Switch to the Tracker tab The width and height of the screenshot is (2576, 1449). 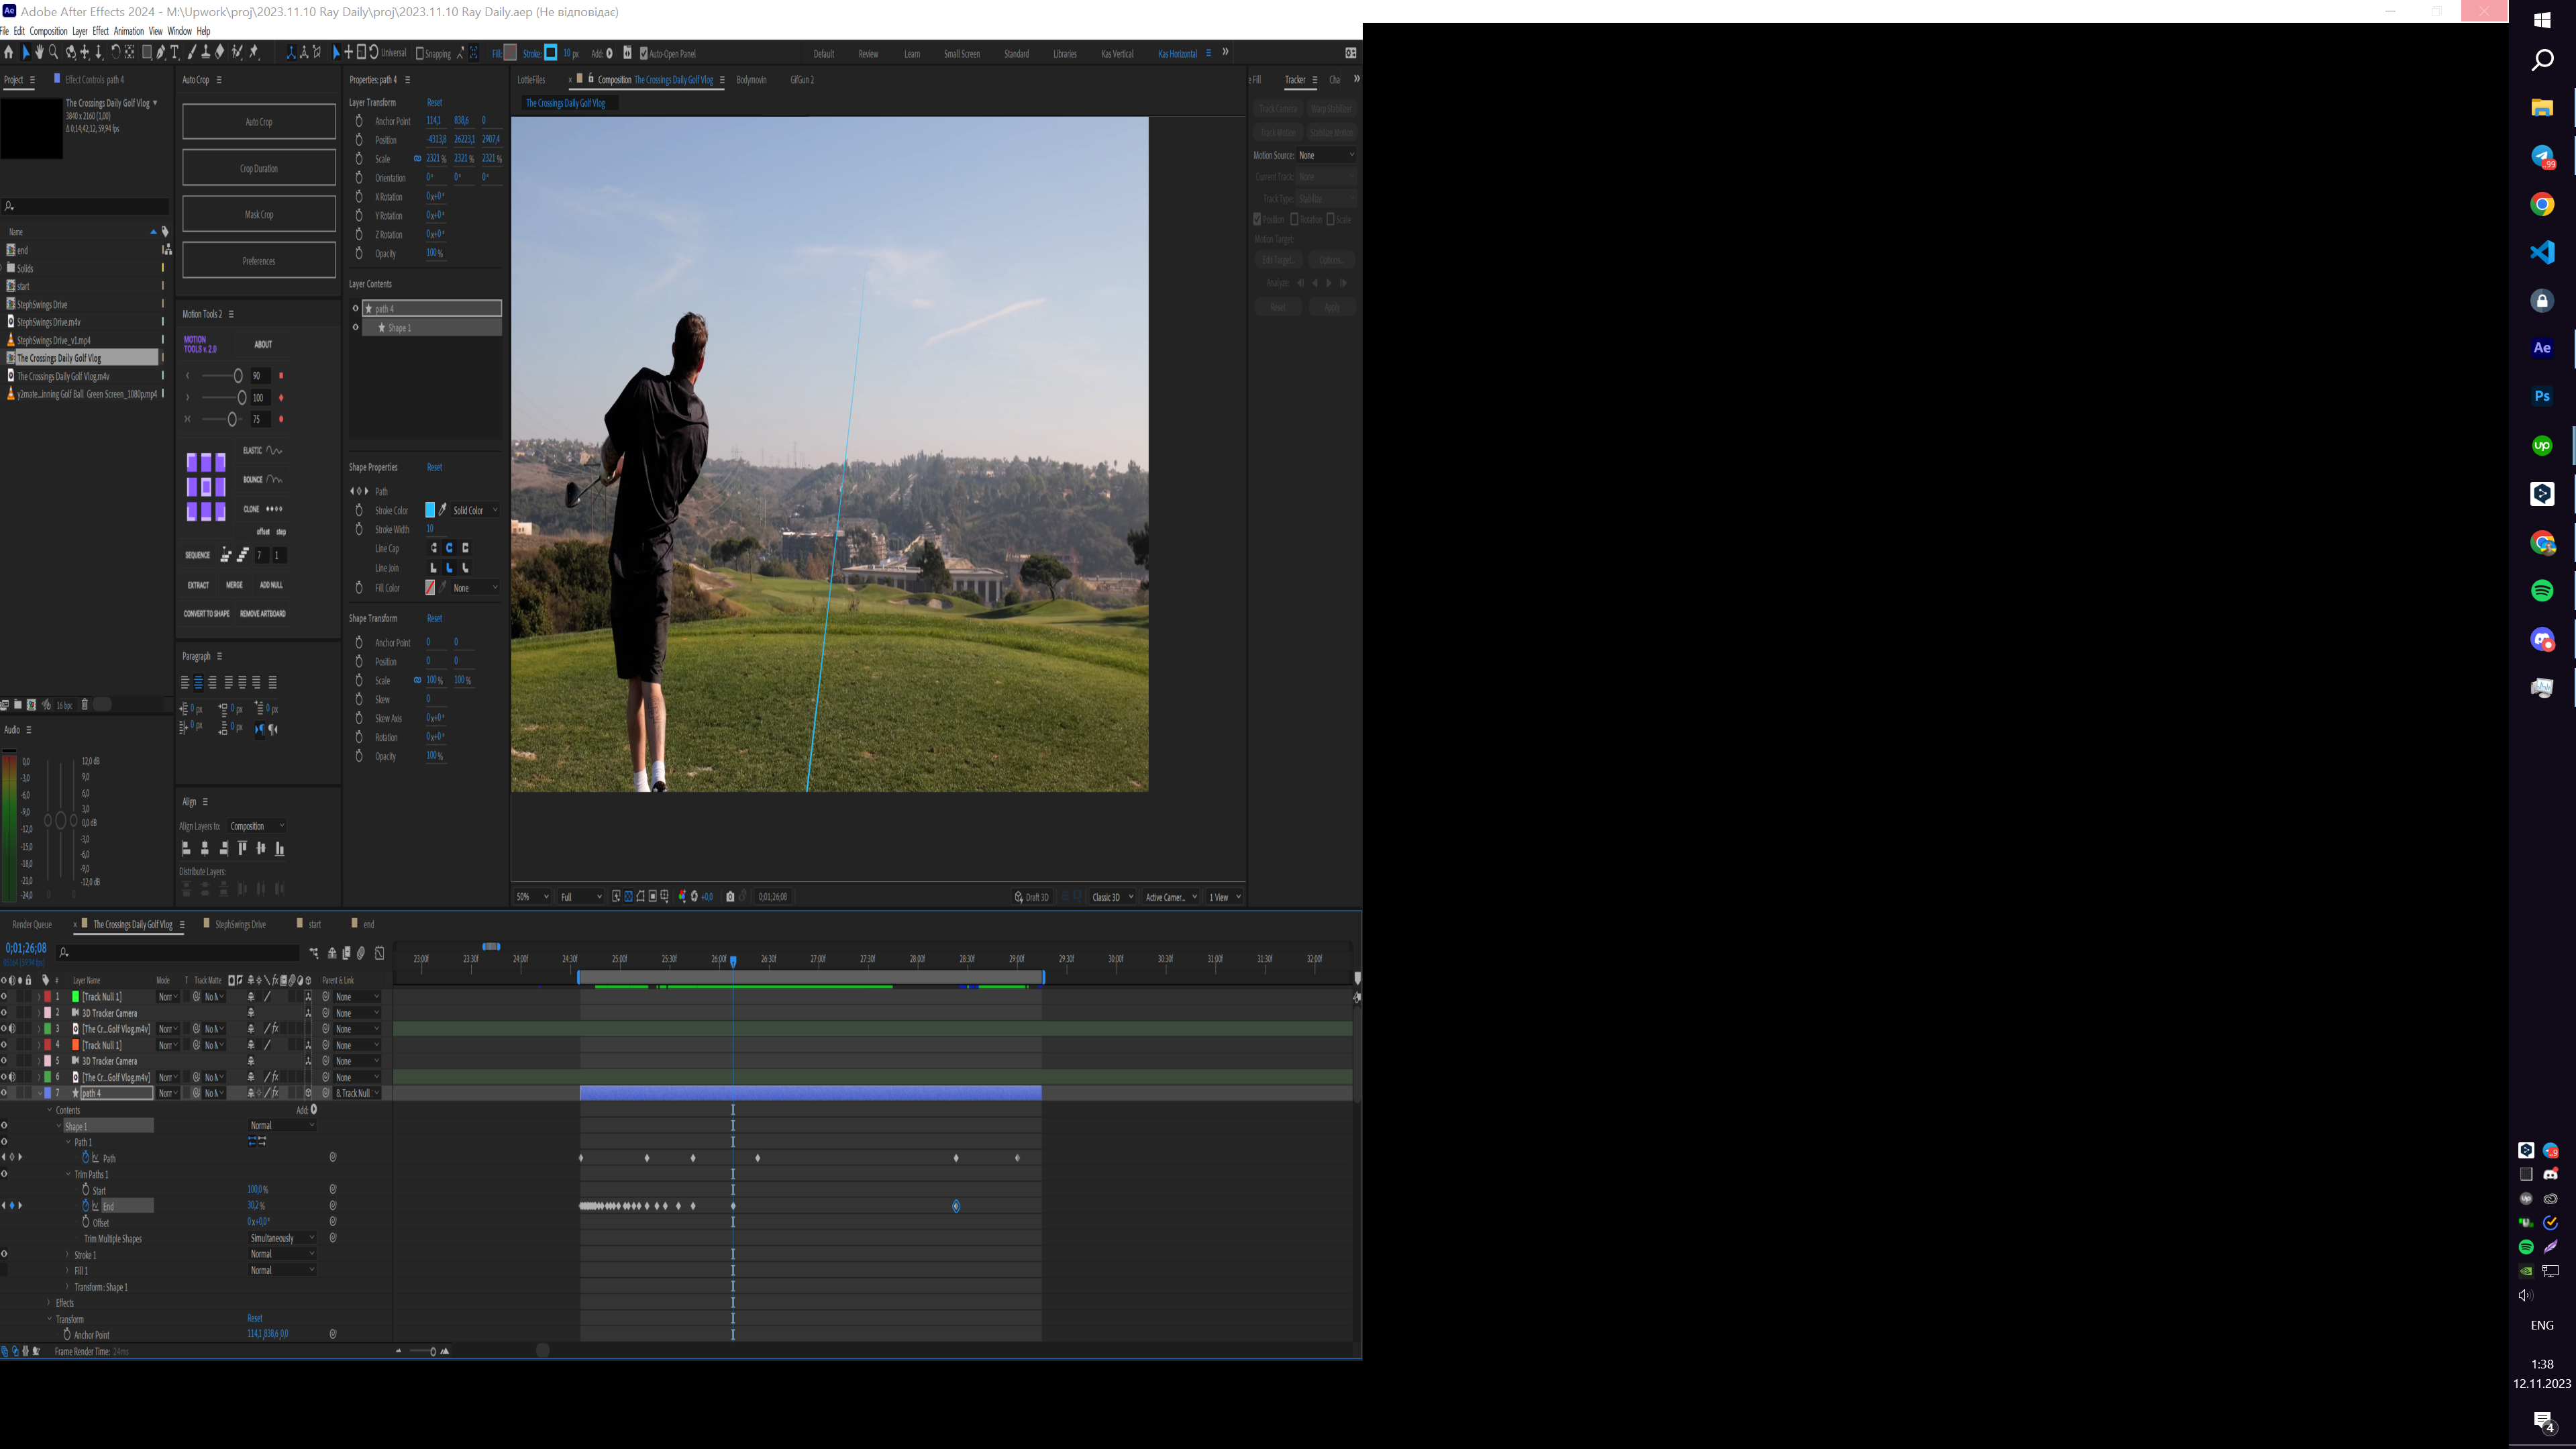(1295, 80)
